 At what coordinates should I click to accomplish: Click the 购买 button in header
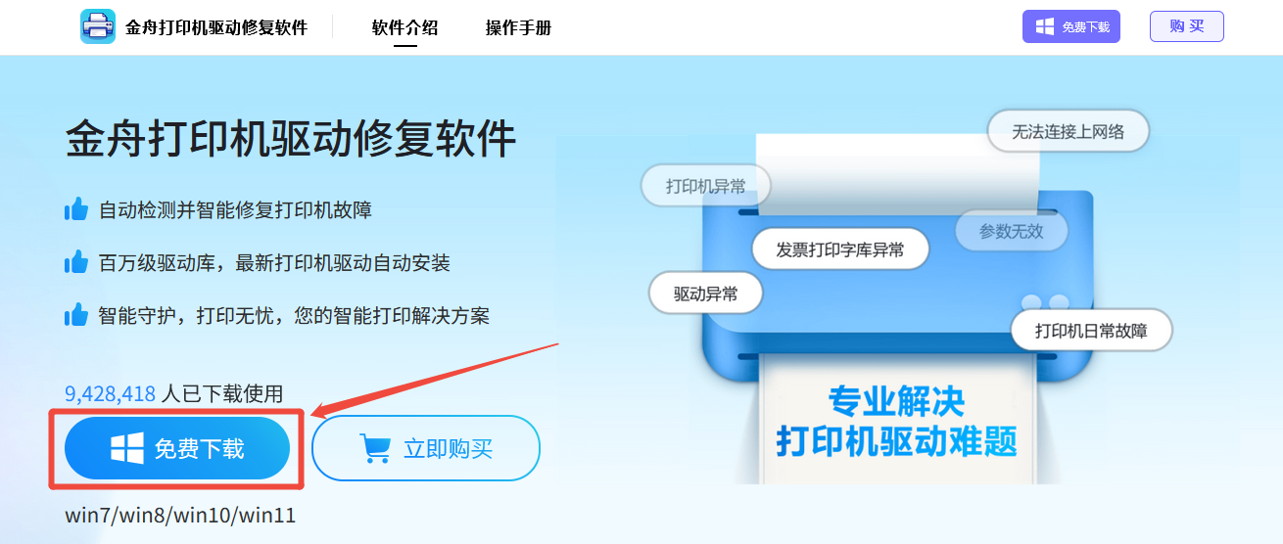1187,26
